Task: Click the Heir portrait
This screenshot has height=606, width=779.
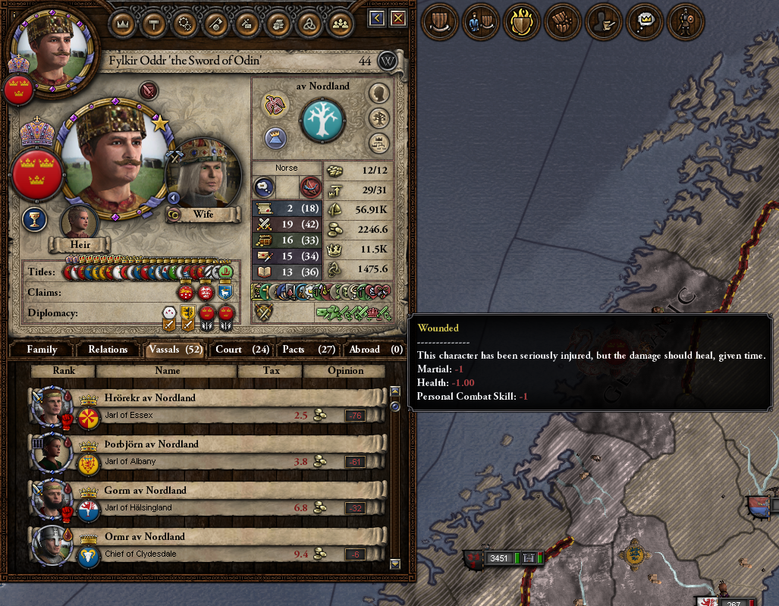Action: [79, 222]
